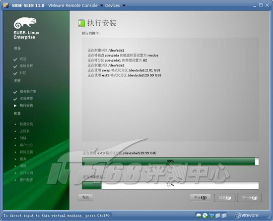Click the 帮助 help button
The width and height of the screenshot is (273, 221).
pyautogui.click(x=85, y=198)
